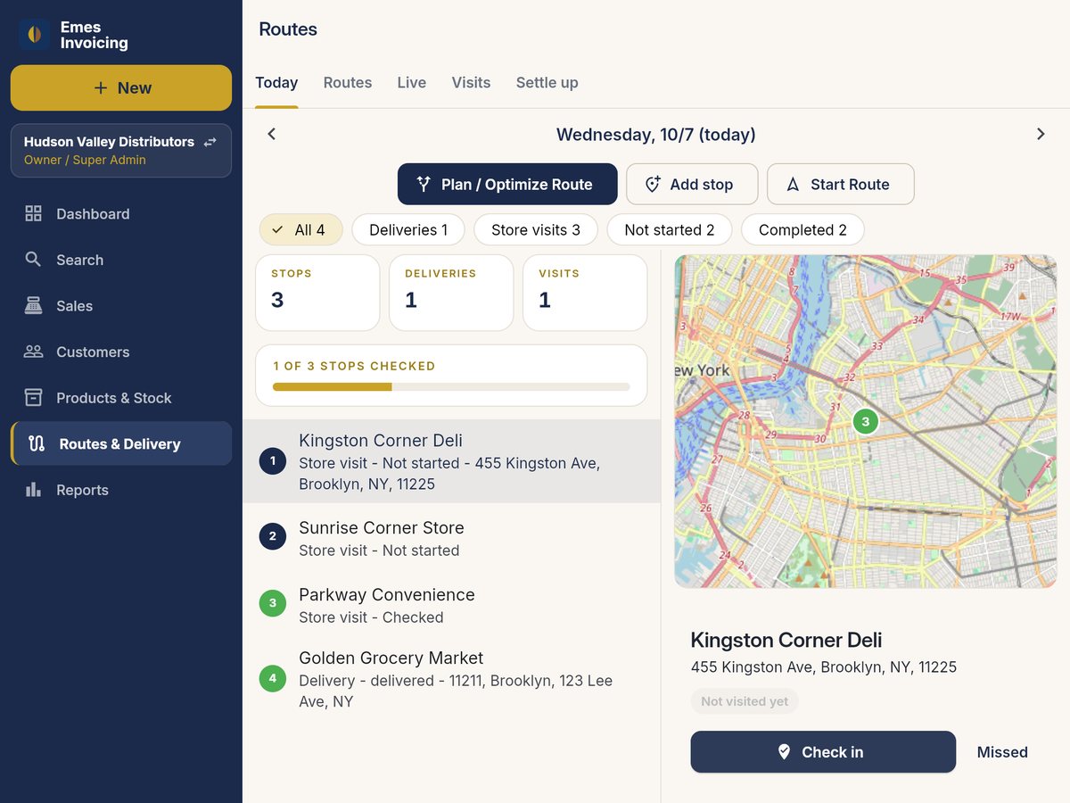Image resolution: width=1070 pixels, height=803 pixels.
Task: Toggle the Store visits 3 filter chip
Action: 536,229
